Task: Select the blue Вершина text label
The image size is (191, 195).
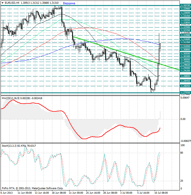Action: pyautogui.click(x=69, y=3)
